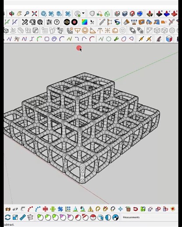182x227 pixels.
Task: Click the orange starburst light icon
Action: point(108,31)
